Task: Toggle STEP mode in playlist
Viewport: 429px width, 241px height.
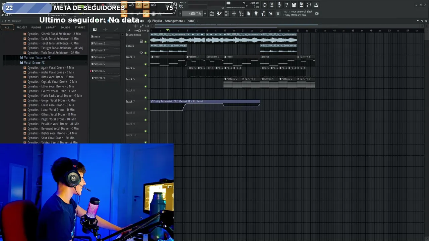Action: click(x=137, y=30)
